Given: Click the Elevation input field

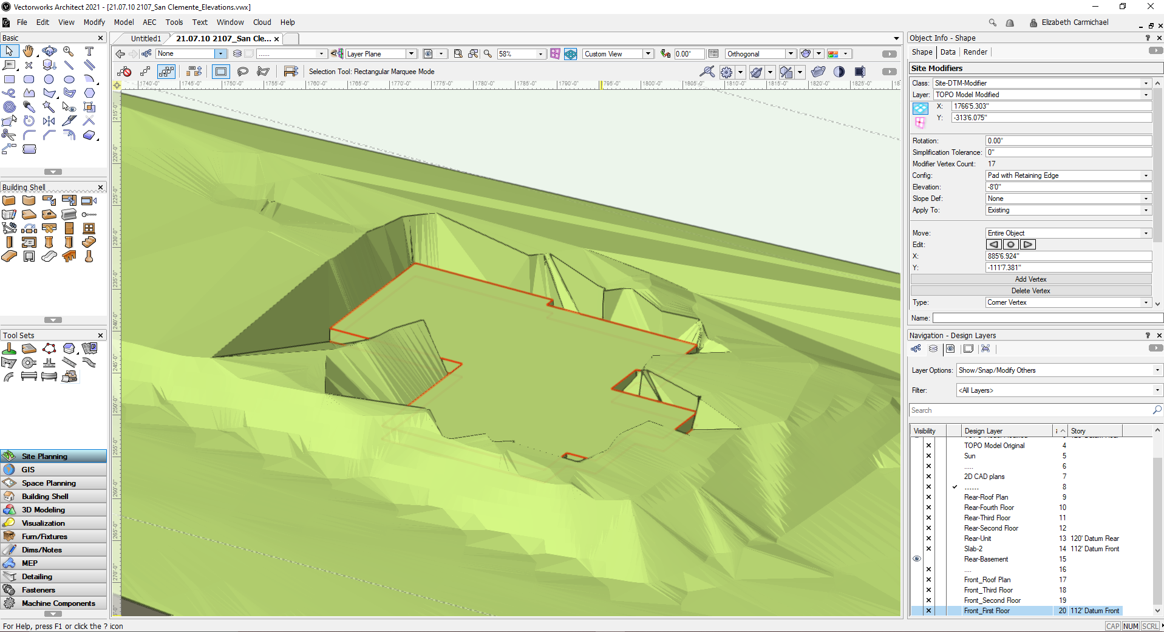Looking at the screenshot, I should tap(1068, 187).
